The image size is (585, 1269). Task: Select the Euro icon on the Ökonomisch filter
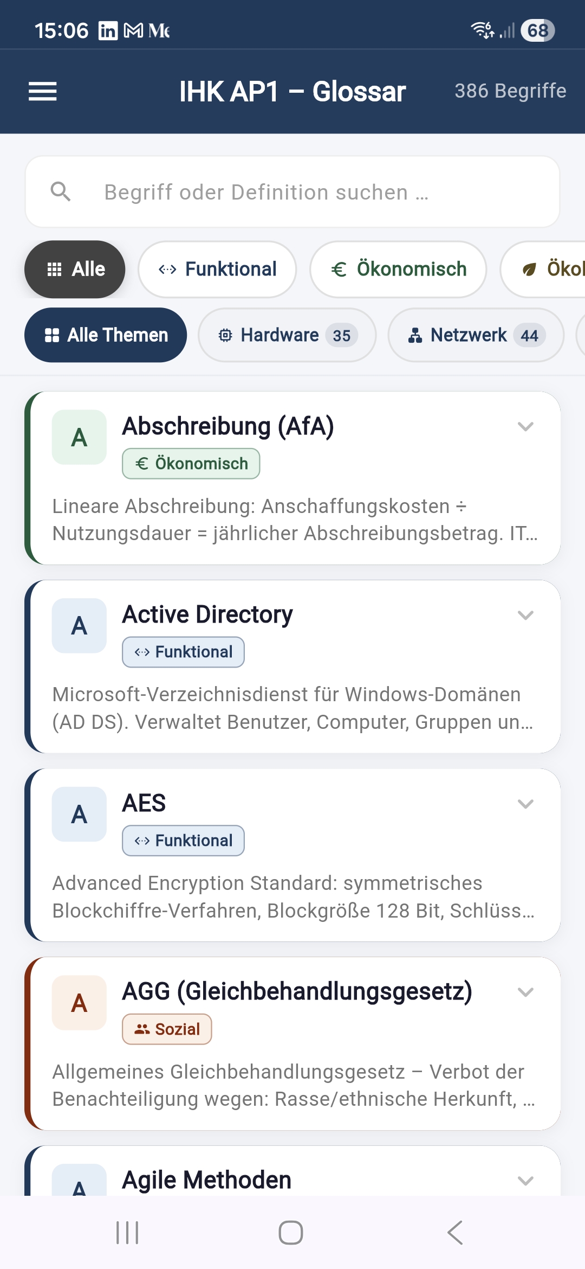339,269
